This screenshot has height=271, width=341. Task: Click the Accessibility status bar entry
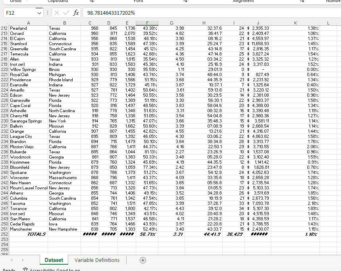52,269
